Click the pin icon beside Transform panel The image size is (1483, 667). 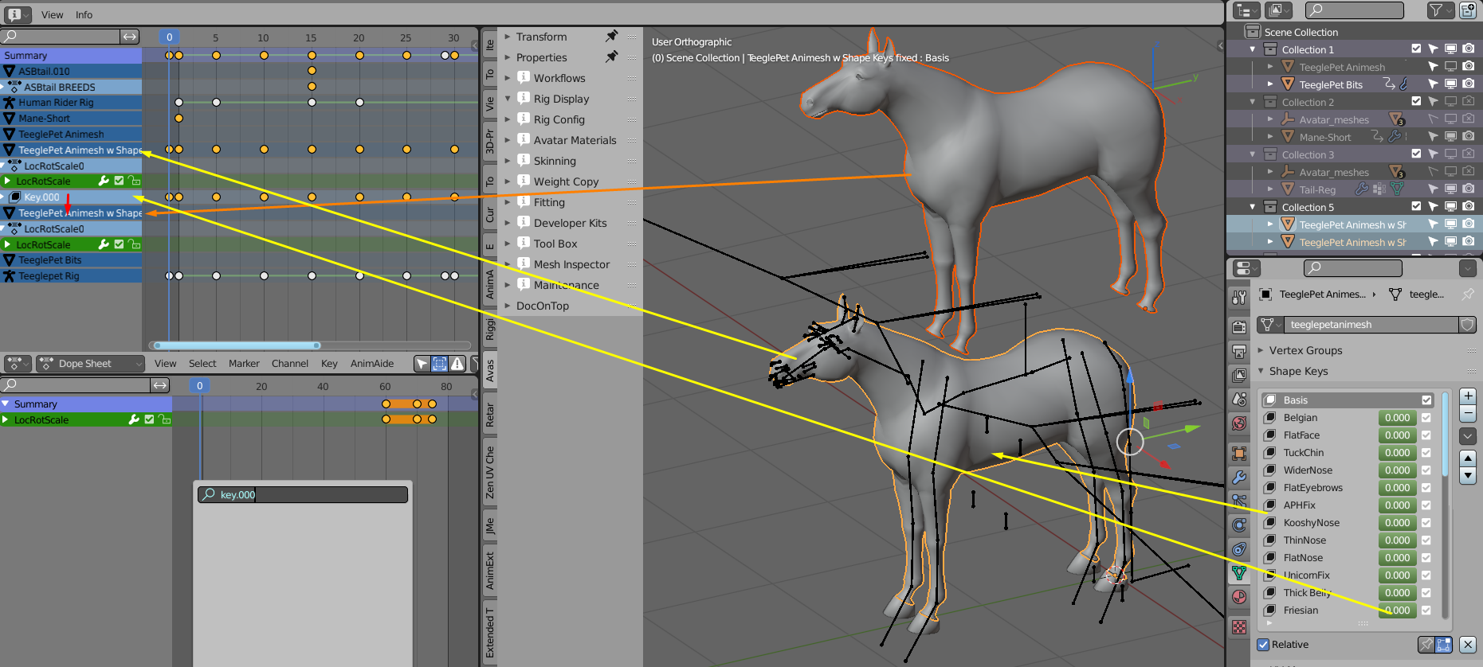[612, 36]
